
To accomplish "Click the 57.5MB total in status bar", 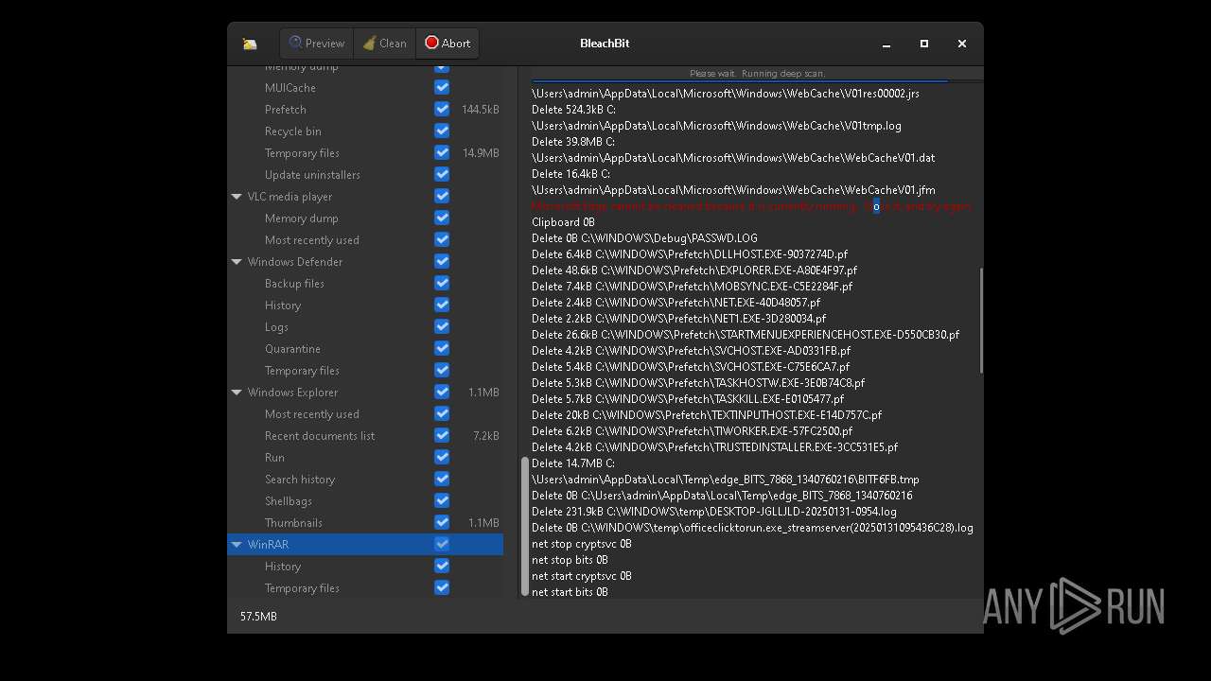I will click(x=258, y=617).
